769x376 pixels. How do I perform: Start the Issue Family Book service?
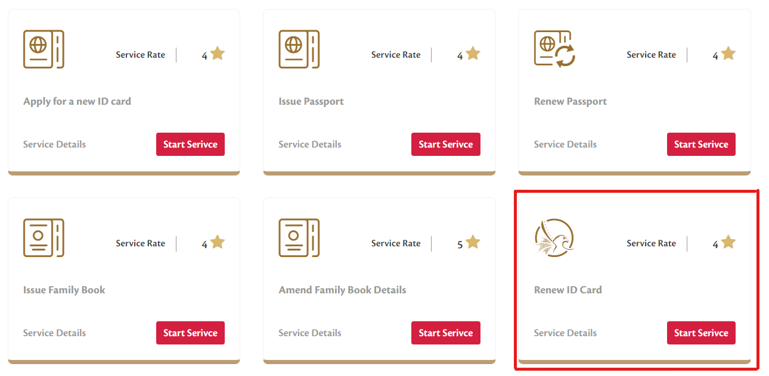(190, 333)
